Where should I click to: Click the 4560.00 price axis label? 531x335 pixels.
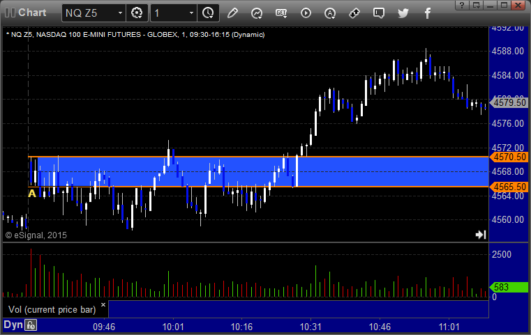pos(508,219)
